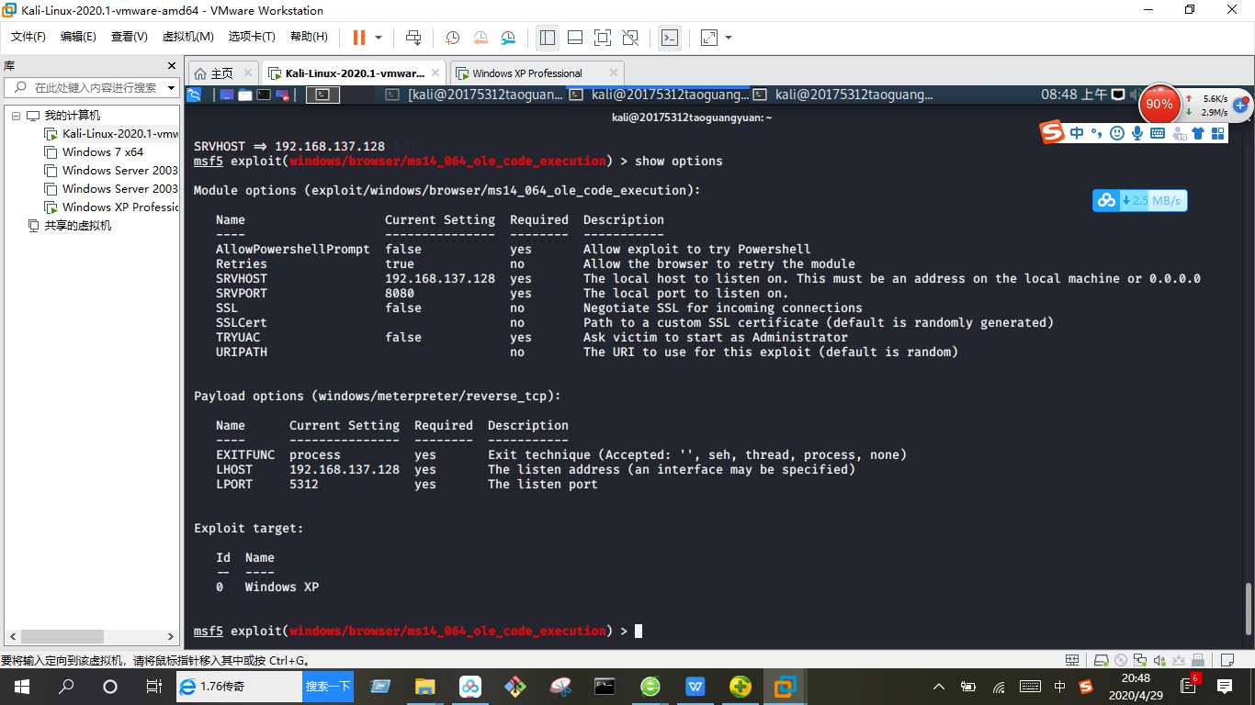This screenshot has height=705, width=1255.
Task: Enter full screen mode
Action: coord(603,38)
